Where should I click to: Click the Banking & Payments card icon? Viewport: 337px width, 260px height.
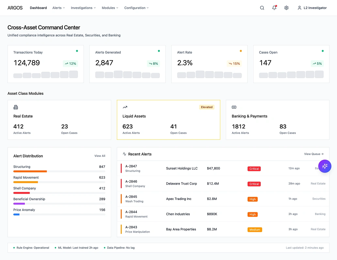(234, 107)
